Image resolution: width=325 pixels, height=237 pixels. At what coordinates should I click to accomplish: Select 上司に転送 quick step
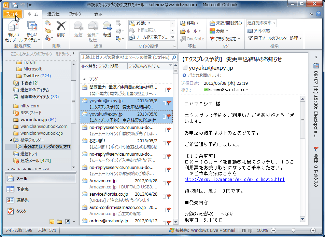point(149,30)
